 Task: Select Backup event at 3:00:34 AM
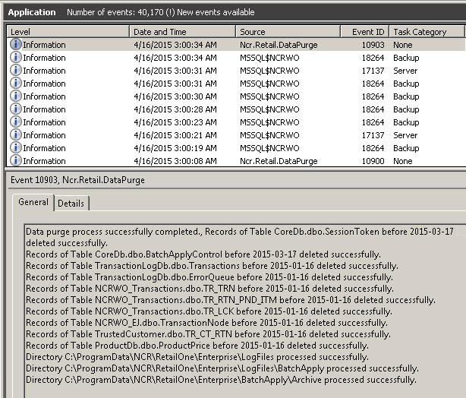pyautogui.click(x=236, y=58)
